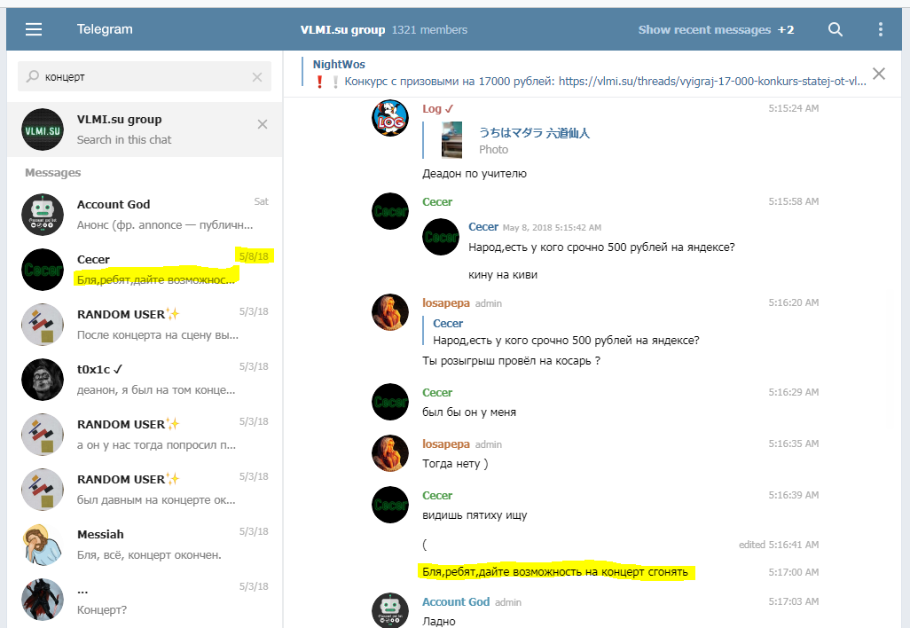Click the search input with 'концерт'
Image resolution: width=910 pixels, height=628 pixels.
145,76
